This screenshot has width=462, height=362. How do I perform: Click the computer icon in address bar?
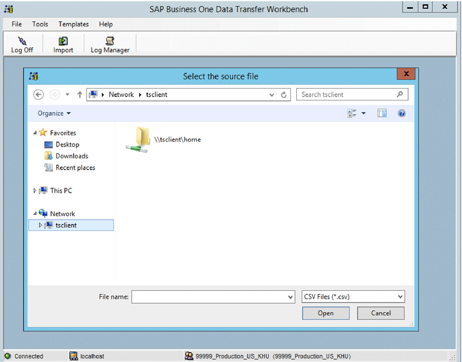click(x=93, y=94)
